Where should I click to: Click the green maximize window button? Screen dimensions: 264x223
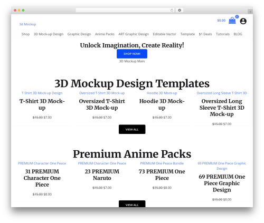point(23,10)
